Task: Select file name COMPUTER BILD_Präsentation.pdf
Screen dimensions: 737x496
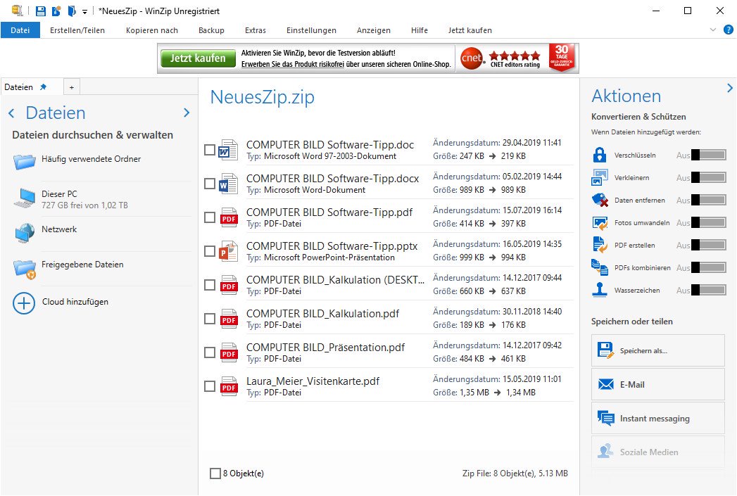Action: [325, 348]
